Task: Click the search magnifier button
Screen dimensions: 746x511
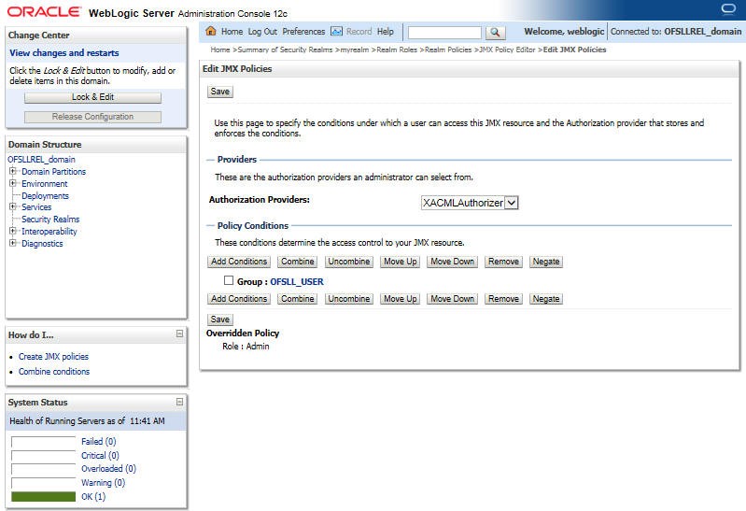Action: (495, 32)
